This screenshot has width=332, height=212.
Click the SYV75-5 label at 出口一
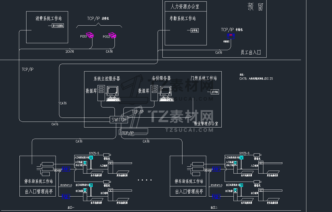[94, 153]
